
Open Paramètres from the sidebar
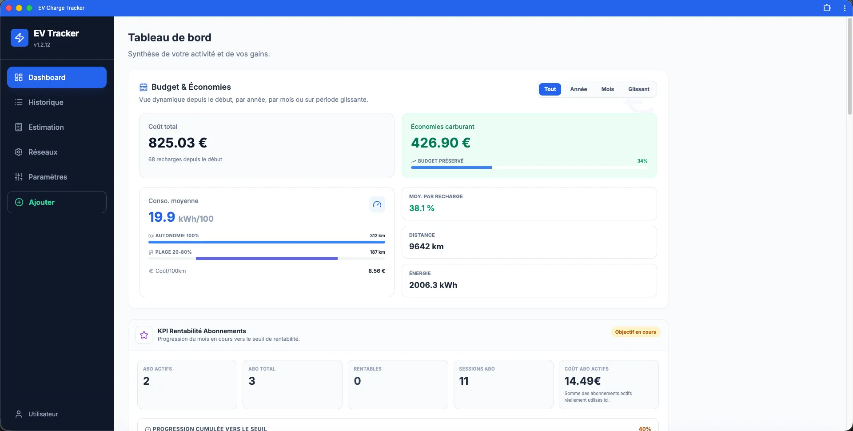coord(57,177)
